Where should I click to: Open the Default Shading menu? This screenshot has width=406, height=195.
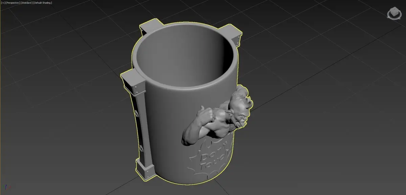tap(42, 3)
